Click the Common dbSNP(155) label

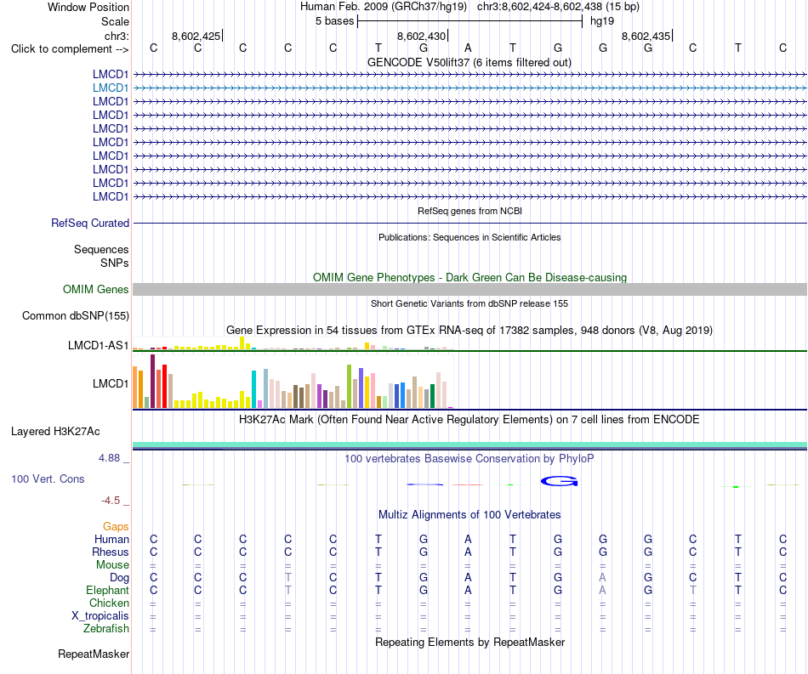pos(75,315)
